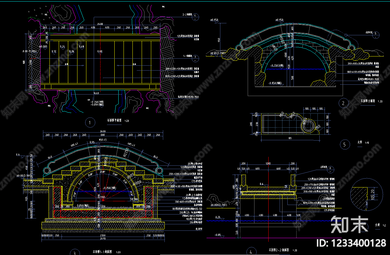Click the circled 5 beside 大样 1:10
This screenshot has width=390, height=255.
tap(345, 145)
